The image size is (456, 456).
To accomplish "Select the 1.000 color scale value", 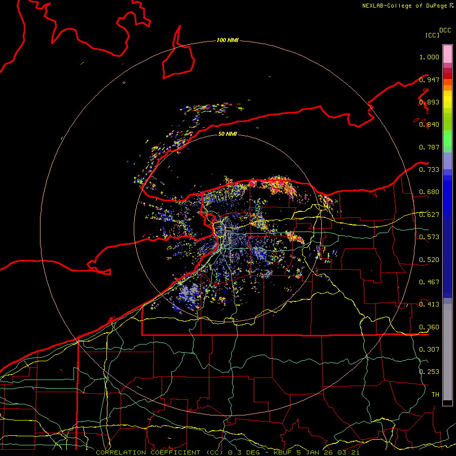I will click(x=429, y=57).
